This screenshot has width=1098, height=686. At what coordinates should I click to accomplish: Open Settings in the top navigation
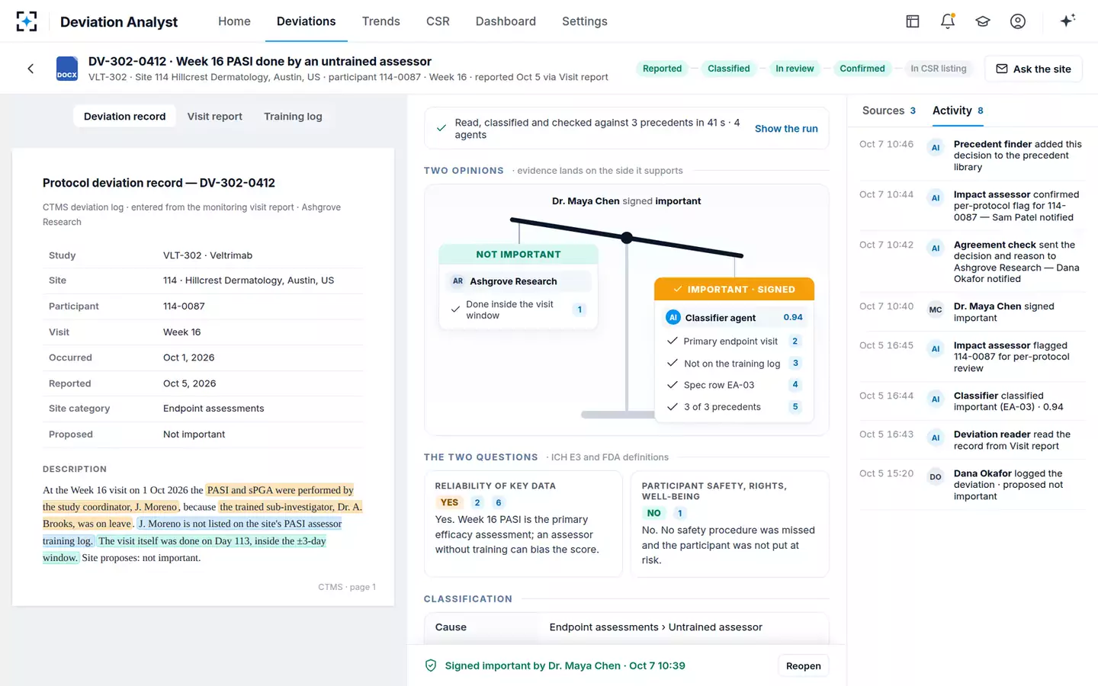(x=585, y=21)
